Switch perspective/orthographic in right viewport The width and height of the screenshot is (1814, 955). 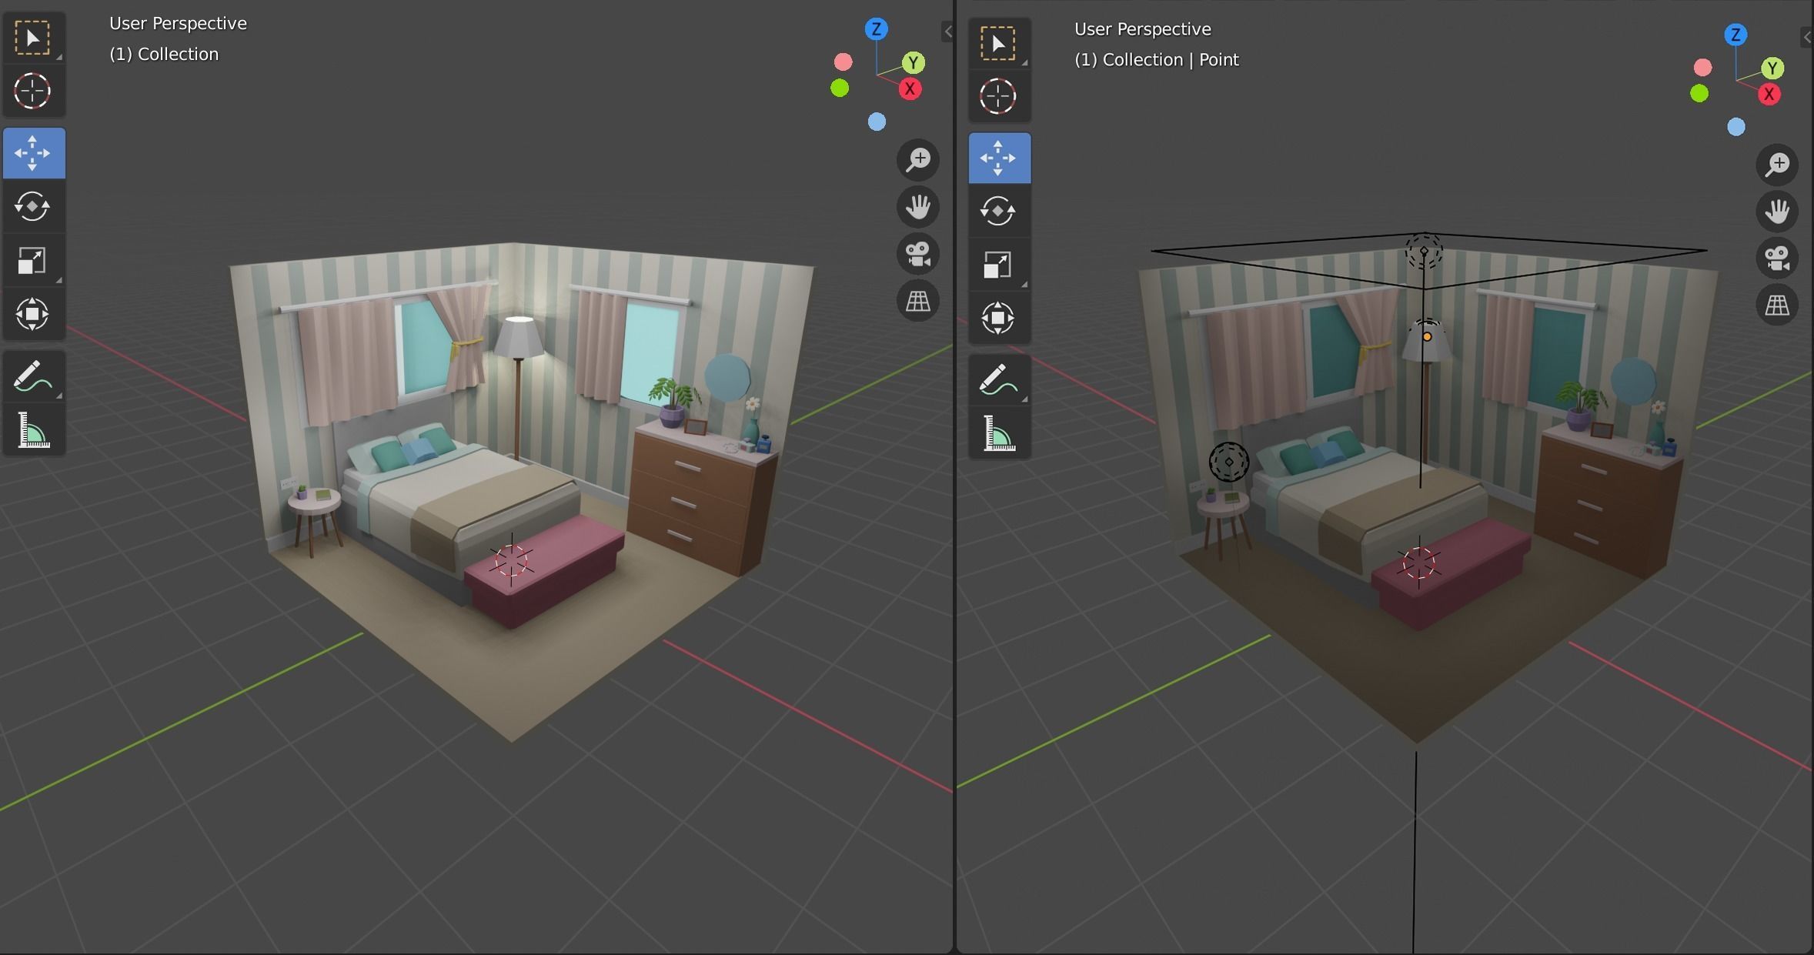point(1776,306)
